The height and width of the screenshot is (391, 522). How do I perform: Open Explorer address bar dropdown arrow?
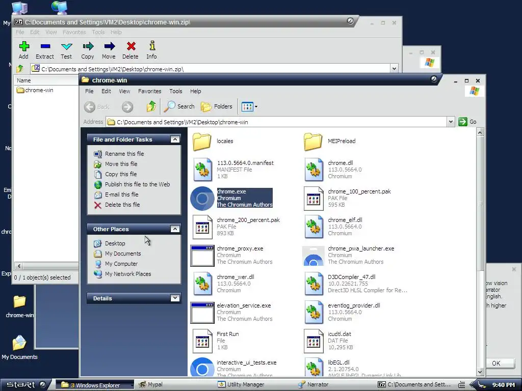tap(451, 122)
